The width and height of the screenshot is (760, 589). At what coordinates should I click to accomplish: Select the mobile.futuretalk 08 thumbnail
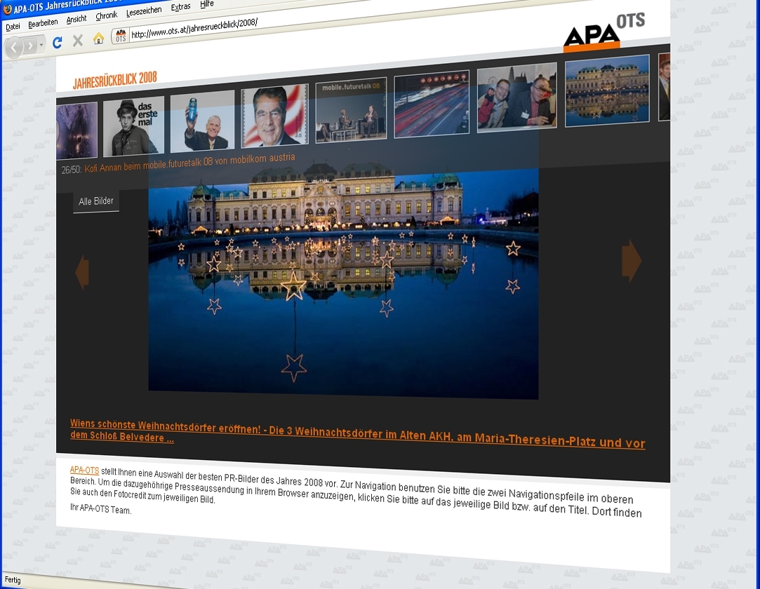[x=351, y=110]
